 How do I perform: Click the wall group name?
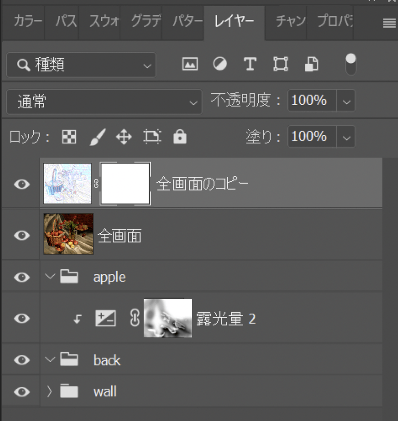tap(105, 391)
